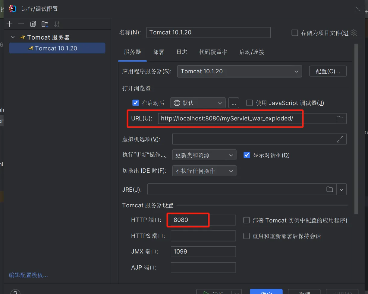
Task: Add a new run configuration
Action: pos(10,24)
